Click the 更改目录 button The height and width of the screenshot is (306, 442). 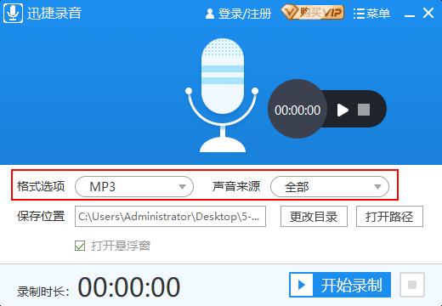(314, 217)
